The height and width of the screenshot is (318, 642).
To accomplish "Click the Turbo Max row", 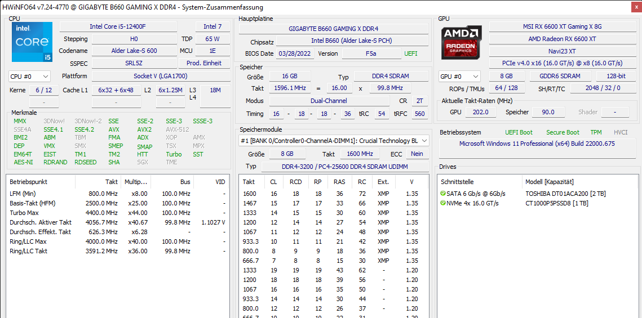I will pos(117,213).
